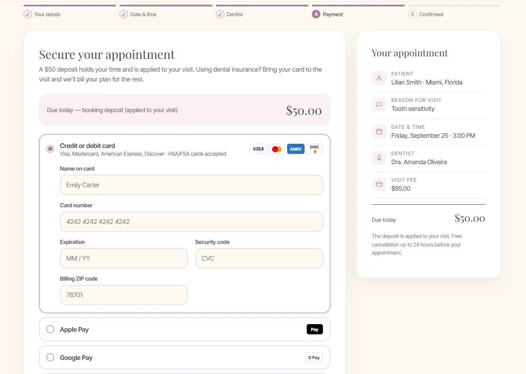Click the free cancellation note text
526x374 pixels.
pos(417,244)
